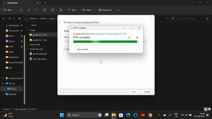Collapse the Today group
212x119 pixels.
pyautogui.click(x=28, y=30)
